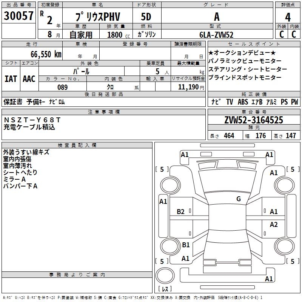Click the sales point ブラインドスポットモニター
The image size is (302, 302).
tap(245, 77)
